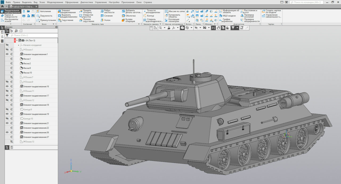Select the Скругление tool
The image size is (341, 184).
(x=66, y=20)
